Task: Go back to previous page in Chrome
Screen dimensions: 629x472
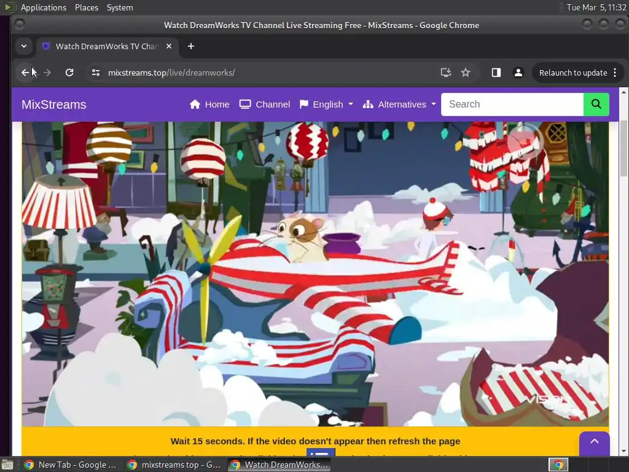Action: click(25, 73)
